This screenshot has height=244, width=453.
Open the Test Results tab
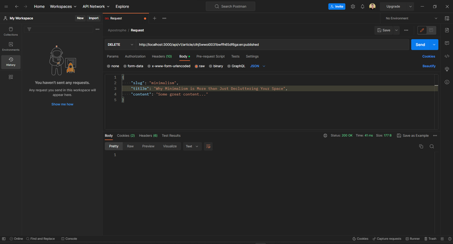pyautogui.click(x=171, y=136)
